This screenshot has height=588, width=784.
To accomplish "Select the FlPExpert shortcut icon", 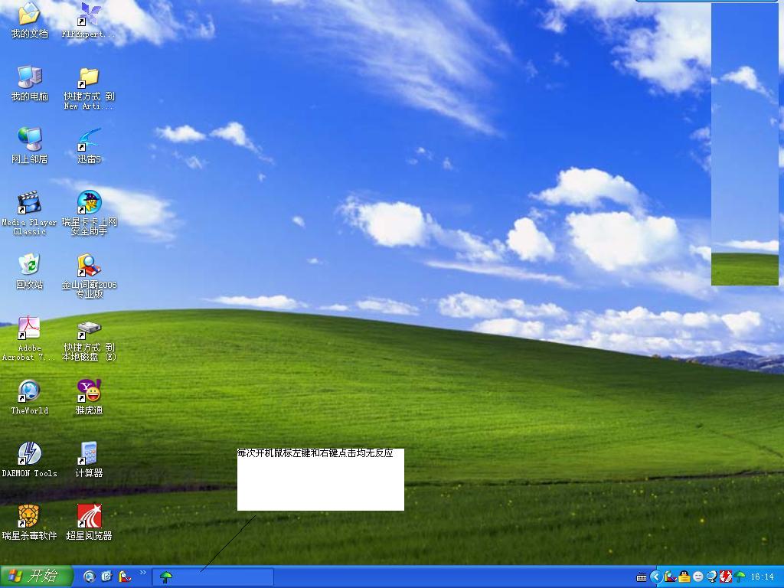I will (89, 14).
